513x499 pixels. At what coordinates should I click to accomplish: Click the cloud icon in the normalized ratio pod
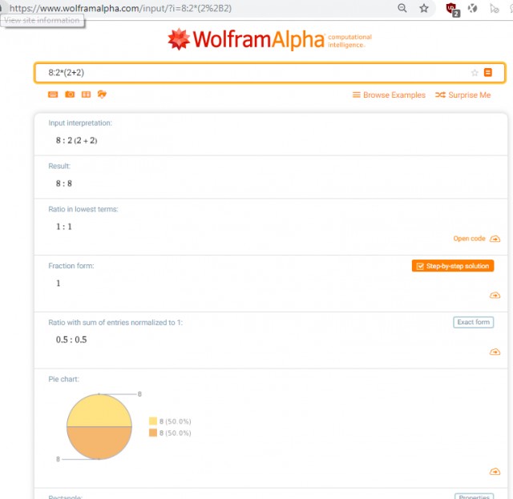495,352
